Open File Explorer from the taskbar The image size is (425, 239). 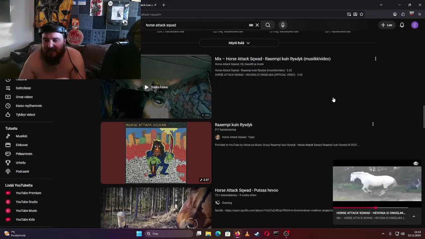click(x=208, y=234)
